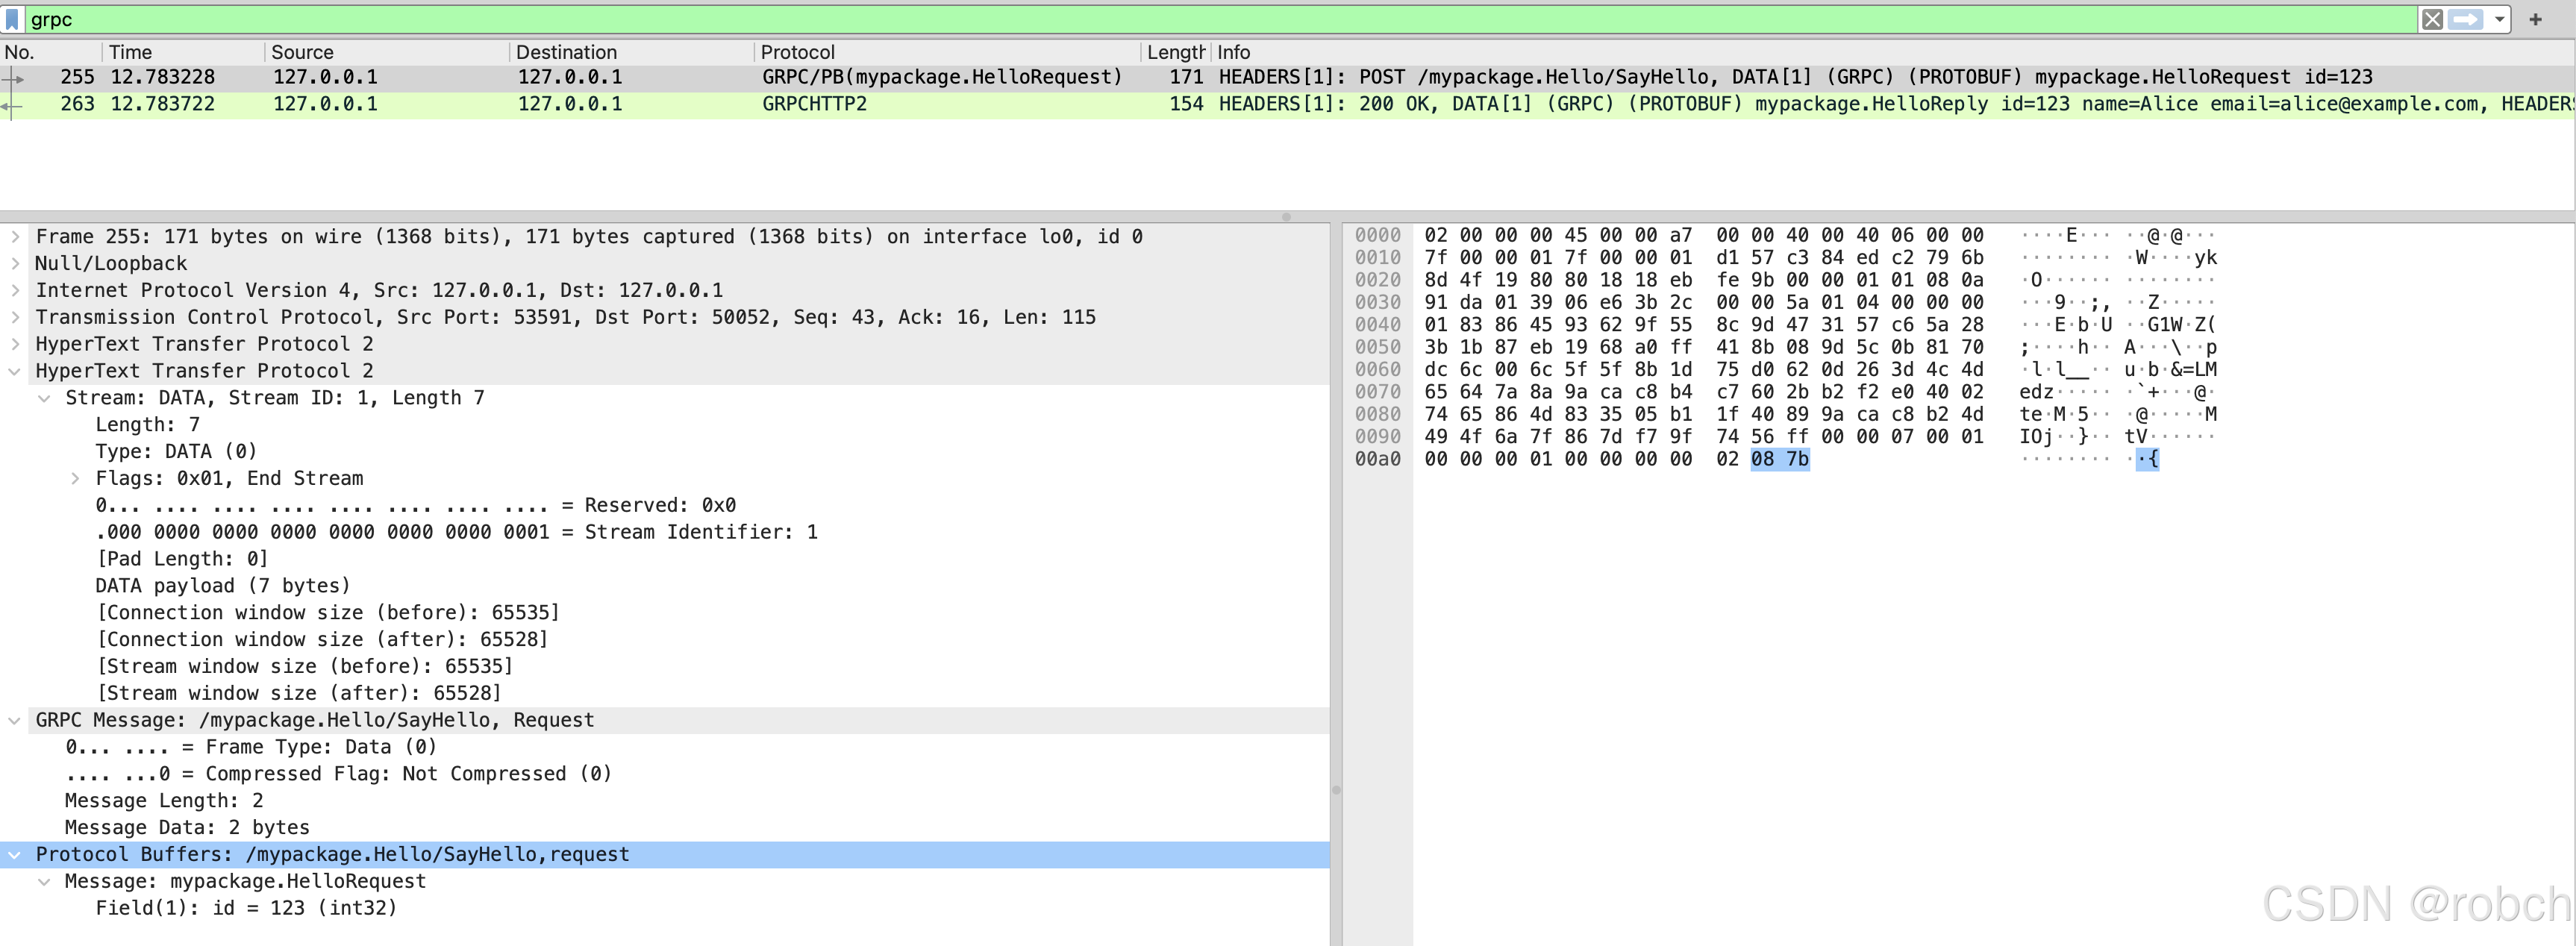Click hex byte a7 in row 0000
Image resolution: width=2576 pixels, height=946 pixels.
pos(1681,235)
